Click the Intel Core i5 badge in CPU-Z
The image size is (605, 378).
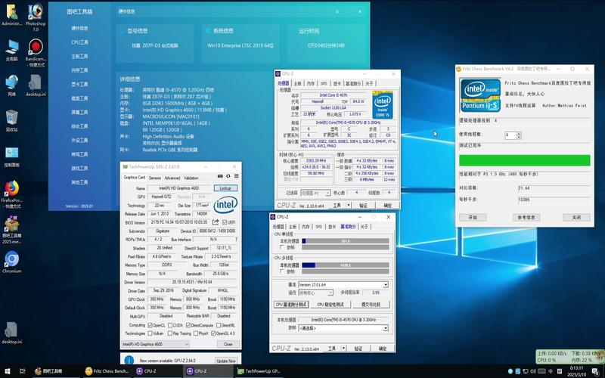click(383, 104)
